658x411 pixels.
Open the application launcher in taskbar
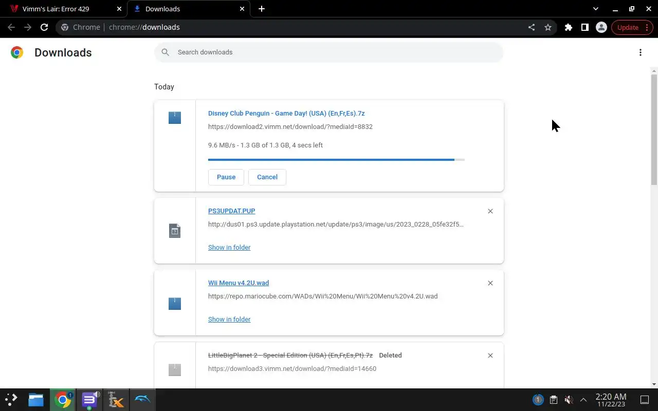(x=11, y=400)
